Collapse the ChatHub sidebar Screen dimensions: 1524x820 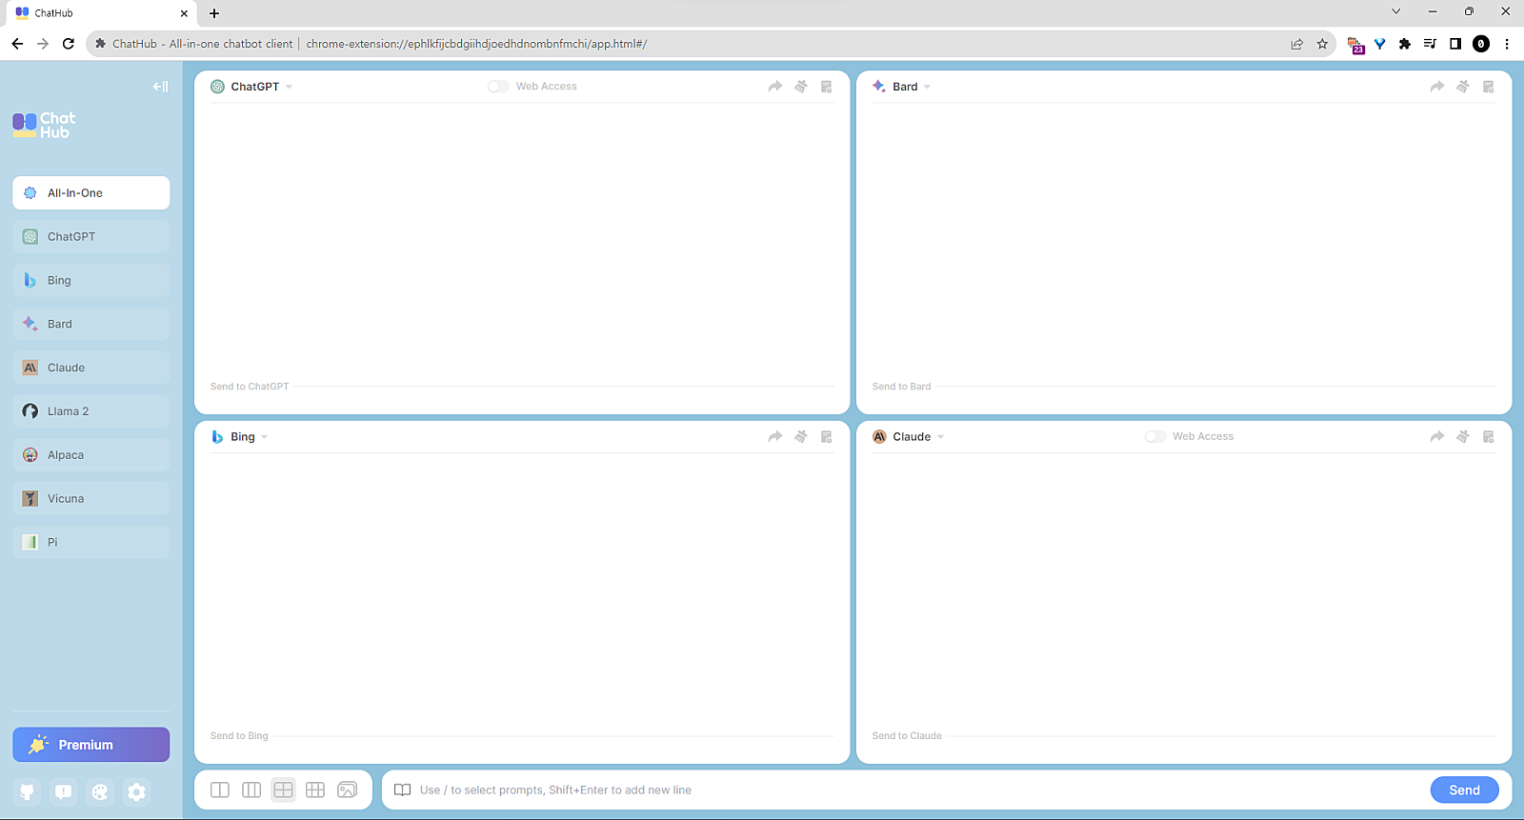click(x=160, y=87)
